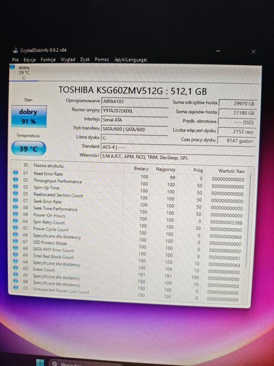The image size is (274, 366).
Task: Select the Reallocated Sectors Count attribute name
Action: (58, 195)
